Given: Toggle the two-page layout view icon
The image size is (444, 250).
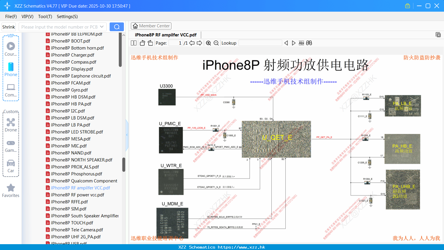Looking at the screenshot, I should (x=134, y=43).
